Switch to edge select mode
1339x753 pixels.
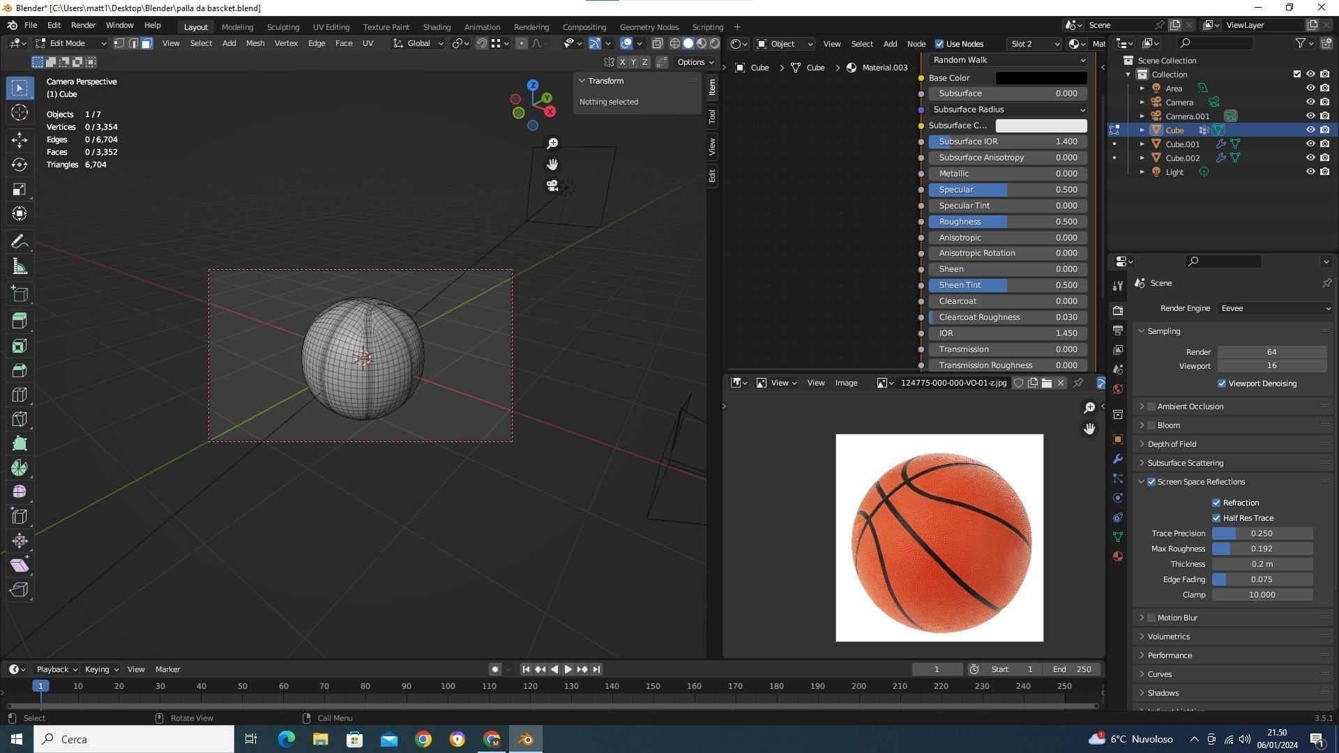pos(133,43)
